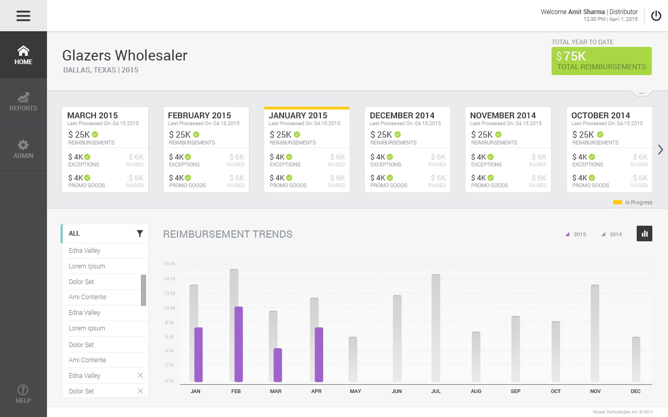Click the filter funnel icon
The height and width of the screenshot is (417, 668).
coord(140,234)
